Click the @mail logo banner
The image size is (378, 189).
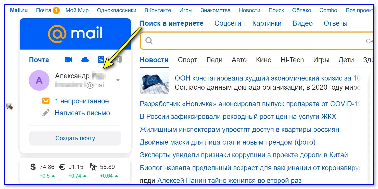pyautogui.click(x=75, y=34)
